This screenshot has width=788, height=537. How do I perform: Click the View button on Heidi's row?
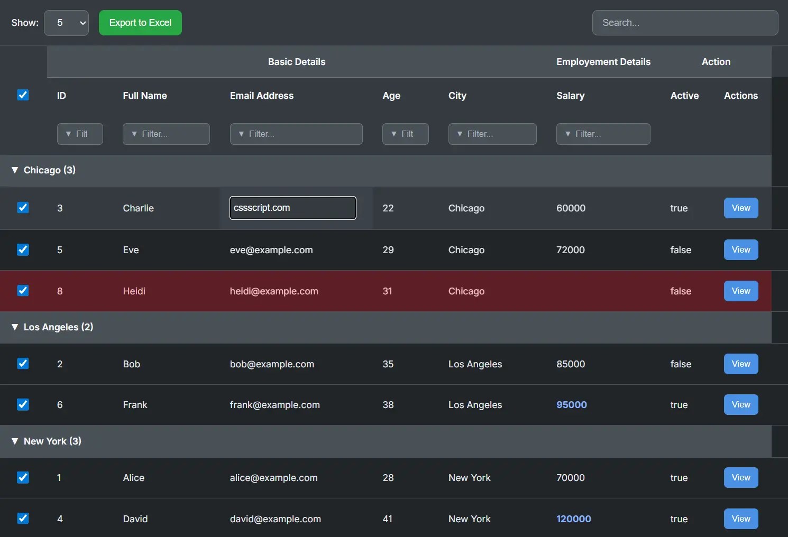[740, 291]
